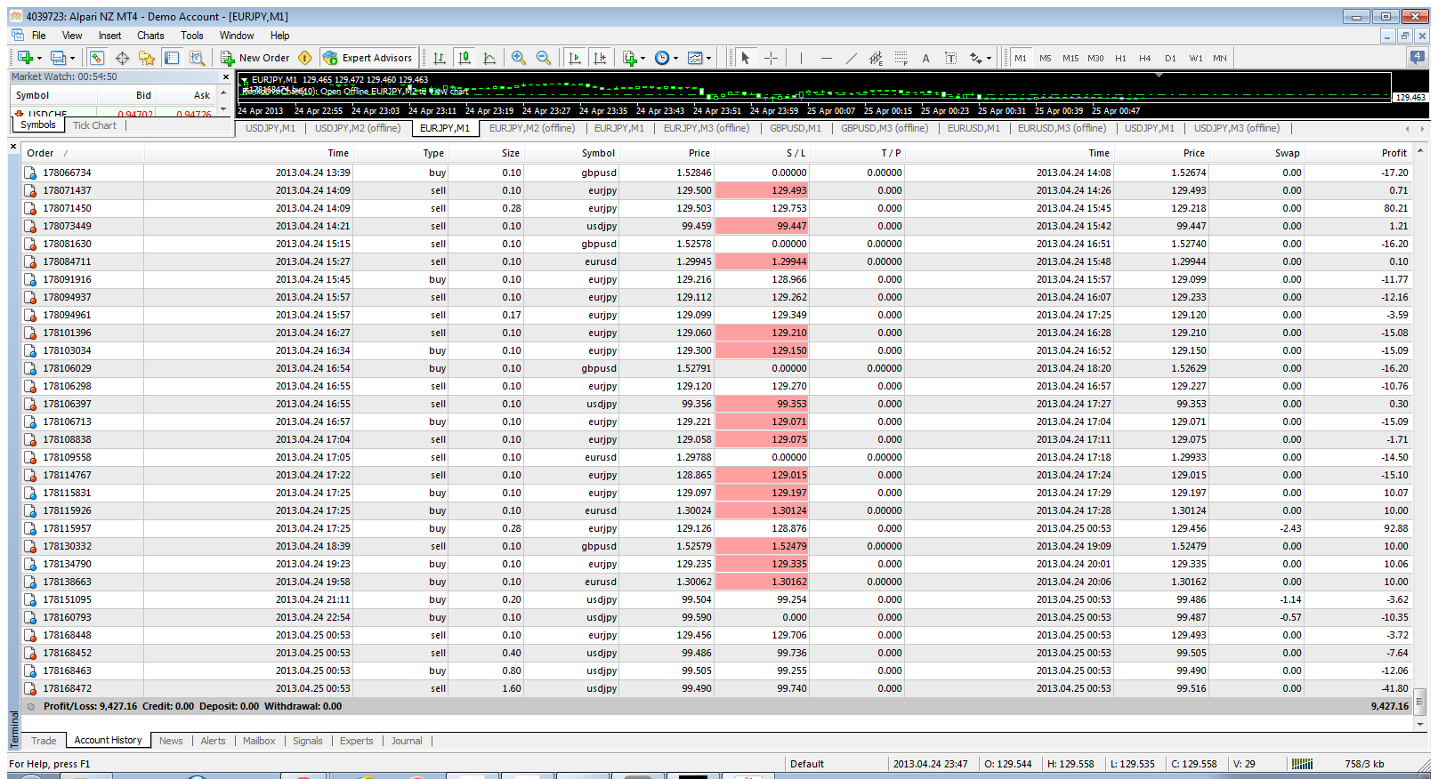The width and height of the screenshot is (1438, 779).
Task: Toggle the Navigator folder-star icon
Action: coord(147,58)
